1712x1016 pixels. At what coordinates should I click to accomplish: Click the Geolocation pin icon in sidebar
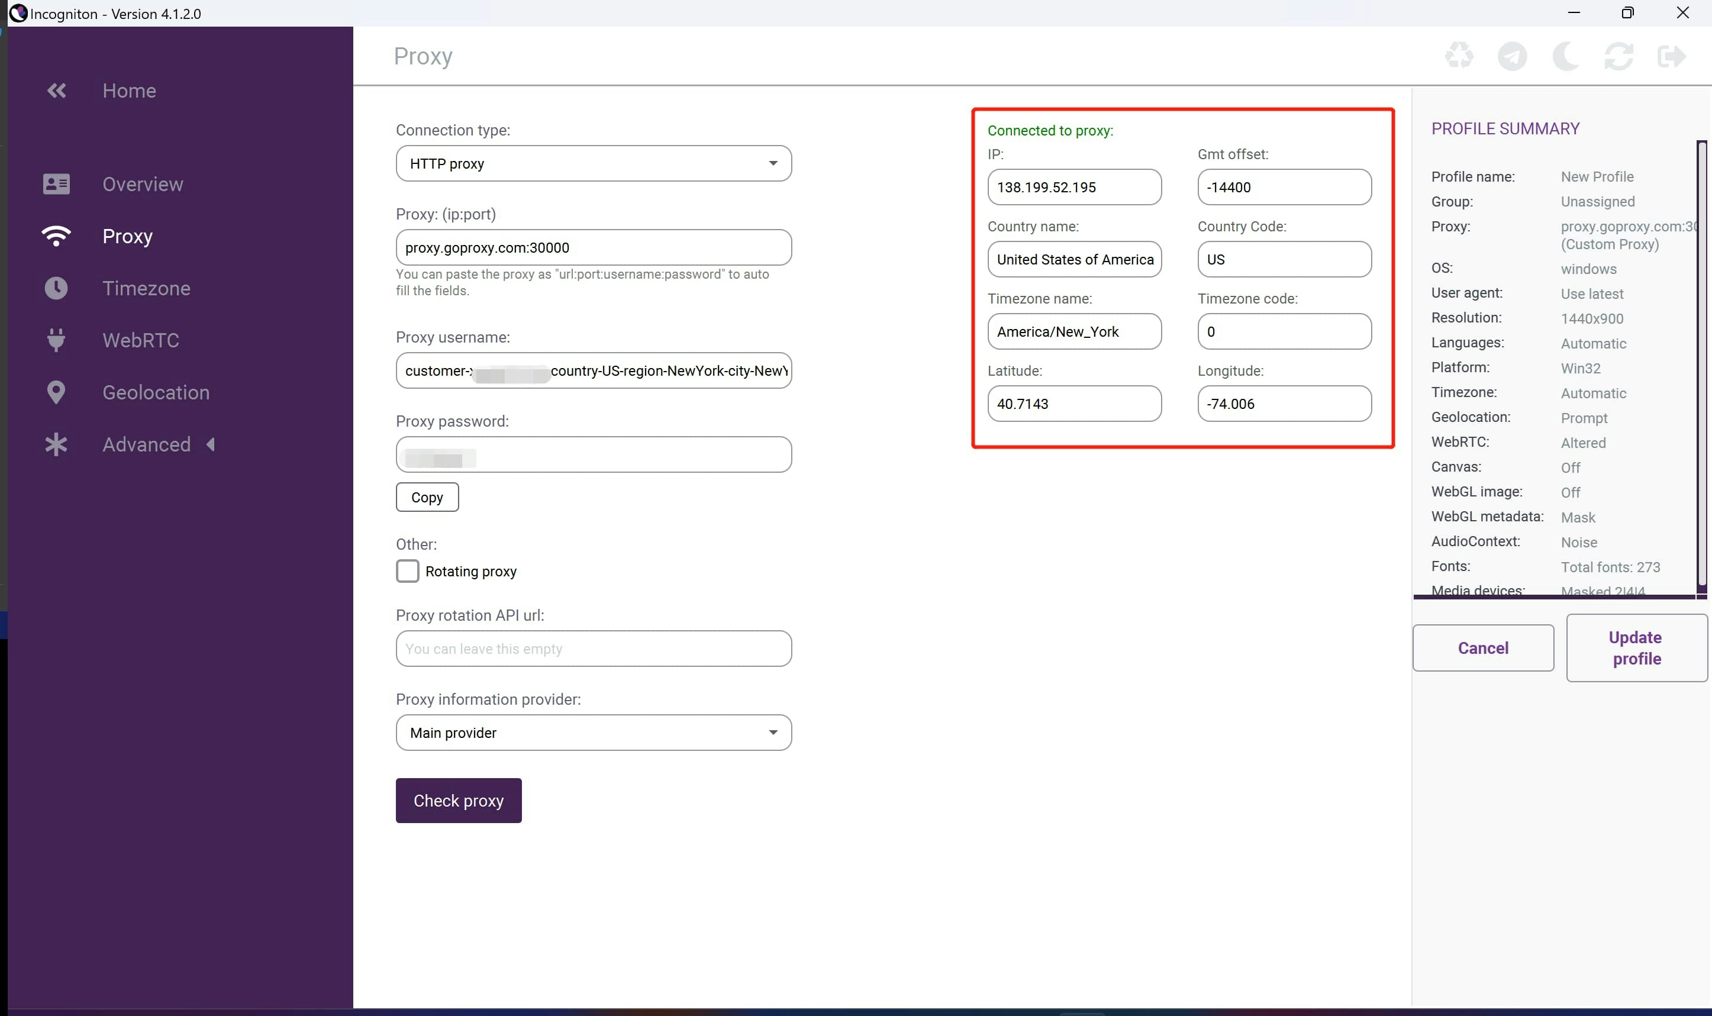pyautogui.click(x=56, y=392)
